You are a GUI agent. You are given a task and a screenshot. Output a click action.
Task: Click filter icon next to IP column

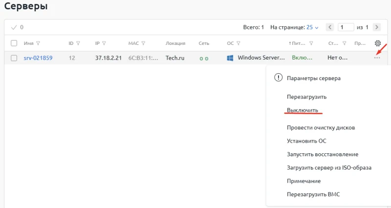[104, 43]
